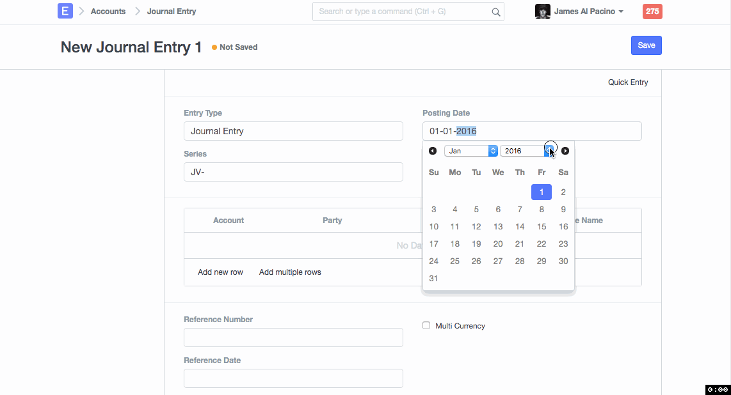Screen dimensions: 731x395
Task: Open the 275 notifications badge
Action: [x=652, y=12]
